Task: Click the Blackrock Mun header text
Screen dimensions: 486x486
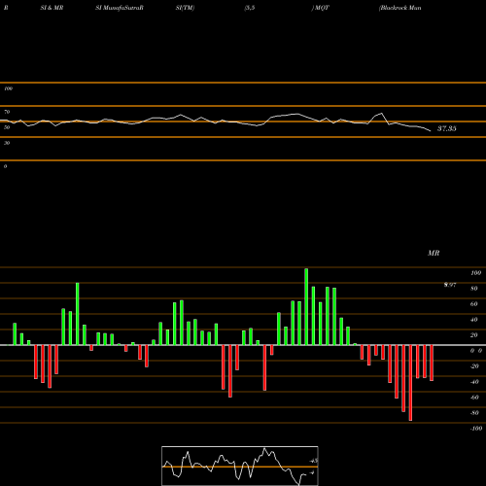Action: point(400,8)
